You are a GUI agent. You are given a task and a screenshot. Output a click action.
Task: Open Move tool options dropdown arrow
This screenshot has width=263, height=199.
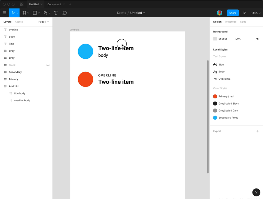(x=17, y=13)
